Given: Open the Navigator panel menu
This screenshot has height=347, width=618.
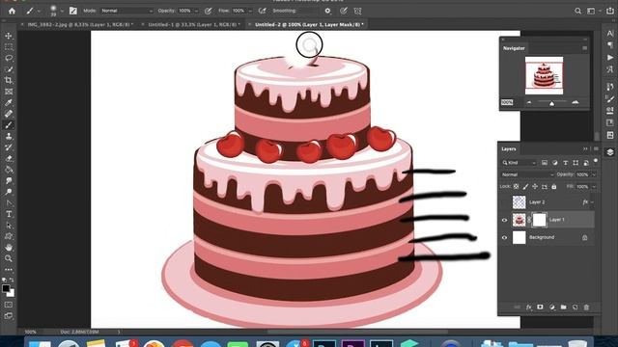Looking at the screenshot, I should (584, 48).
